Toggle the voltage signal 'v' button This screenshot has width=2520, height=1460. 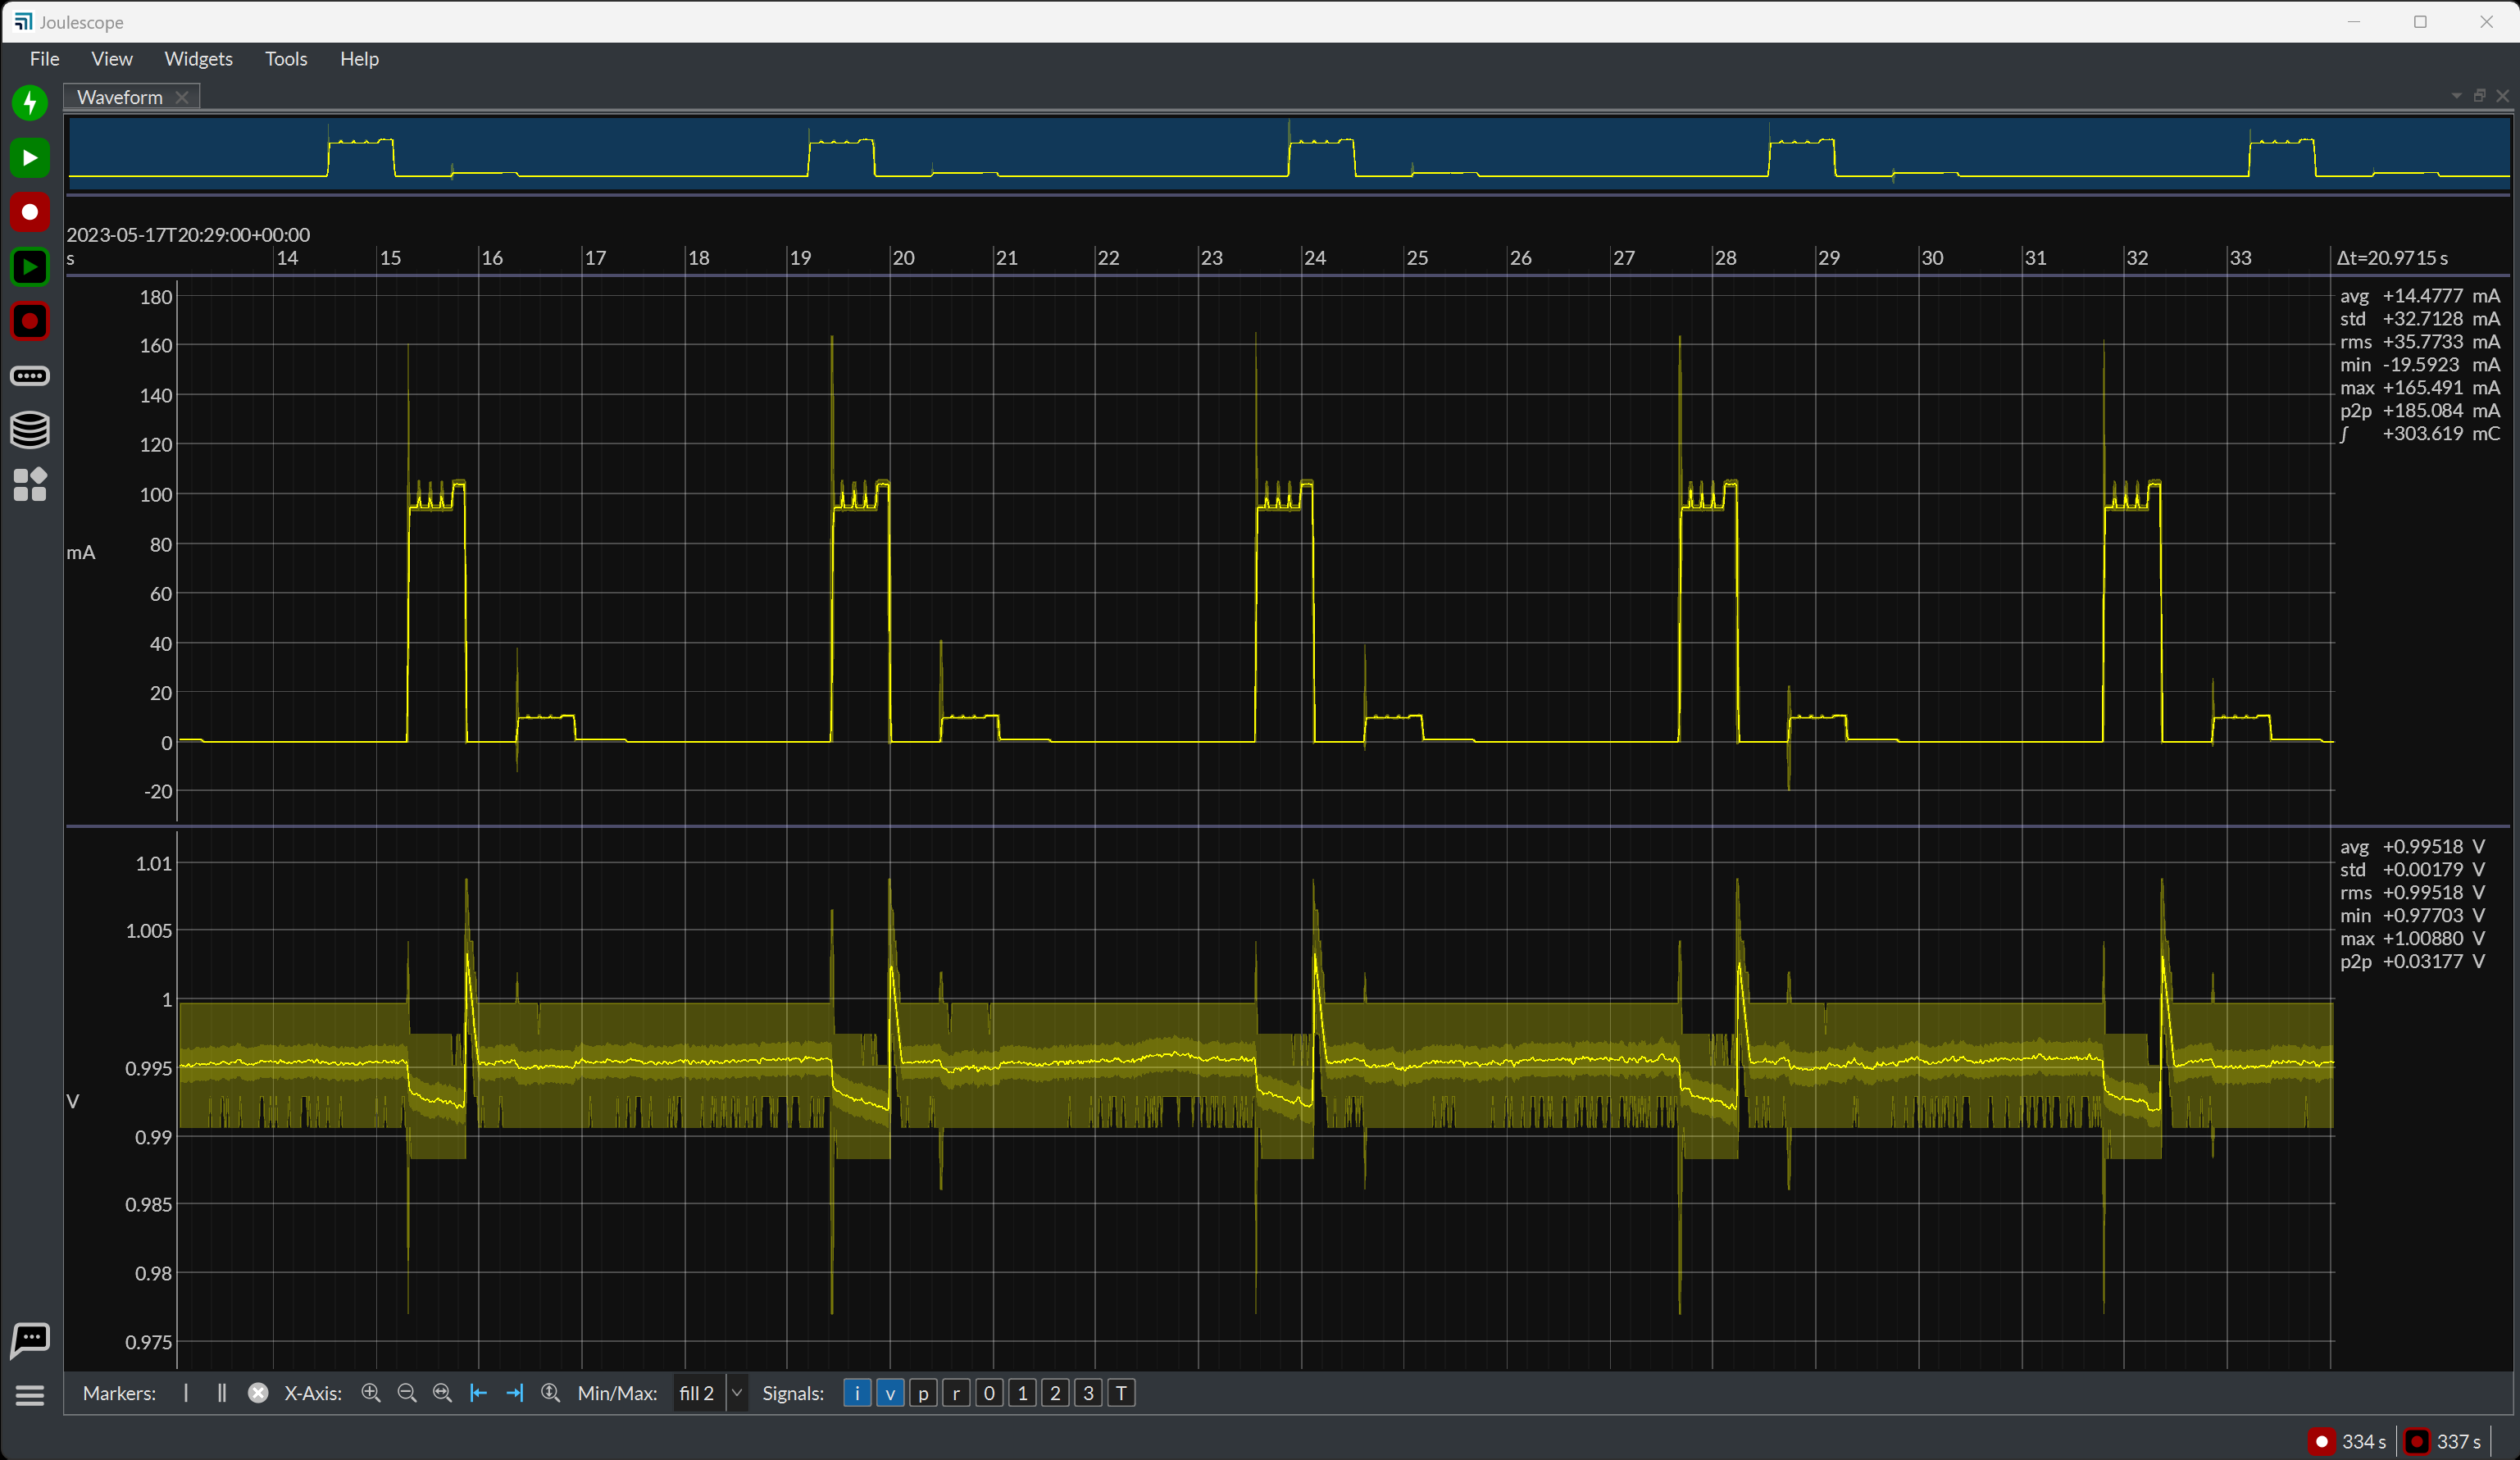pos(890,1393)
